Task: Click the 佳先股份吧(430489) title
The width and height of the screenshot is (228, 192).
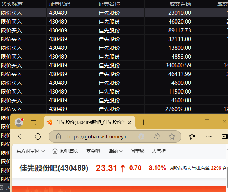Action: point(54,168)
